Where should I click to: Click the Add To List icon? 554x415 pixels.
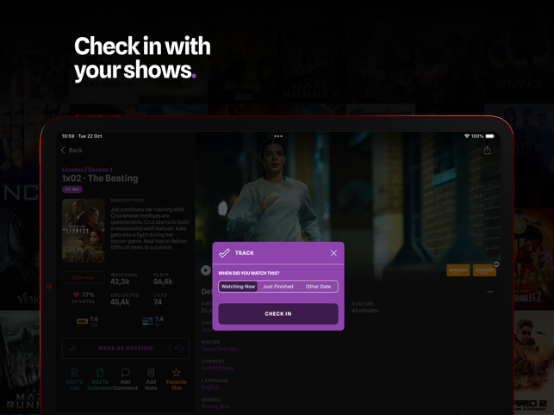coord(75,373)
